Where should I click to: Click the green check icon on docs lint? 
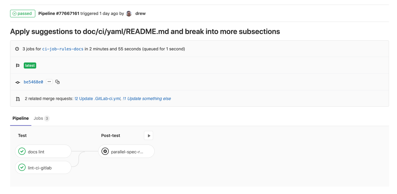pos(22,151)
